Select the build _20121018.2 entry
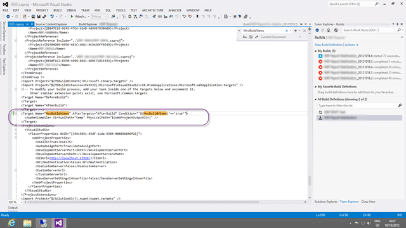This screenshot has width=406, height=228. (360, 79)
